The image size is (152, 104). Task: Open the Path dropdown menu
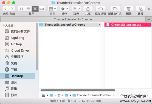76,9
